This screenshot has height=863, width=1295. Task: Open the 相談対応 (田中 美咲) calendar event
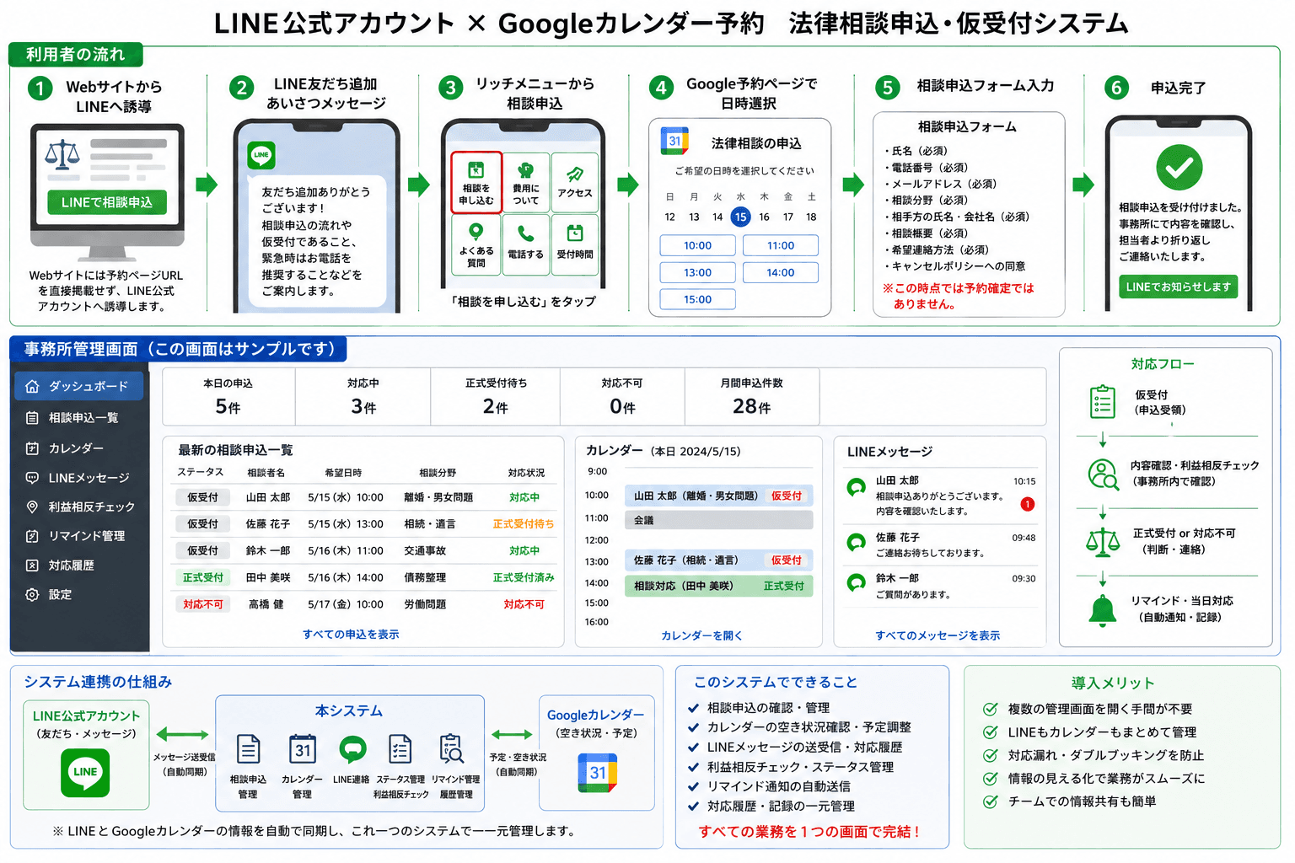(x=718, y=586)
